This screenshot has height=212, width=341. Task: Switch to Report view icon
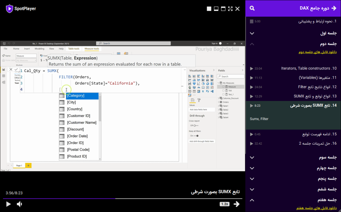[3, 70]
